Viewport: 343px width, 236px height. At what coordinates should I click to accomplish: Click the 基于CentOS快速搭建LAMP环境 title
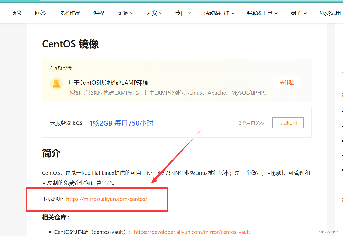108,83
